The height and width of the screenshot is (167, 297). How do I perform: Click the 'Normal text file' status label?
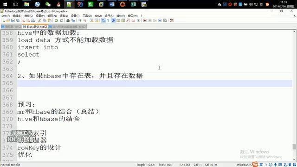[x=10, y=165]
